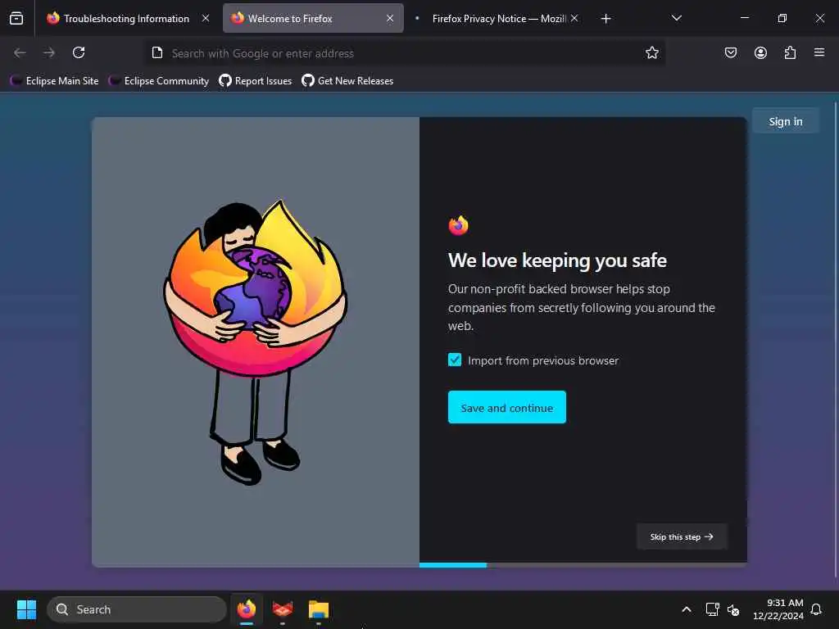Click the Sign in button
The image size is (839, 629).
point(786,121)
